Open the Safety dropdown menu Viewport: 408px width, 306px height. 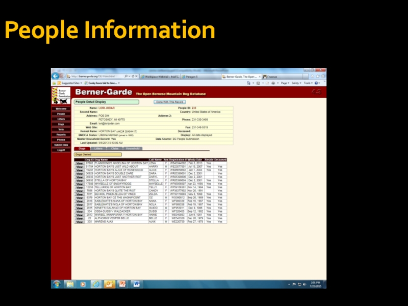click(x=296, y=83)
